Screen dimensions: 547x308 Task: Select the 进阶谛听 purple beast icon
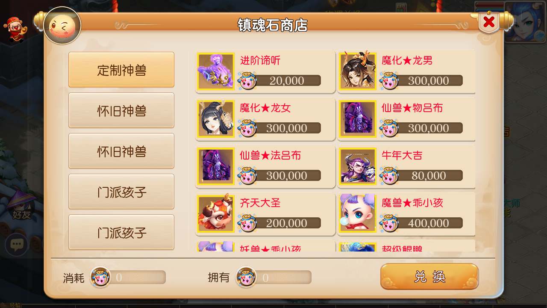(x=216, y=71)
